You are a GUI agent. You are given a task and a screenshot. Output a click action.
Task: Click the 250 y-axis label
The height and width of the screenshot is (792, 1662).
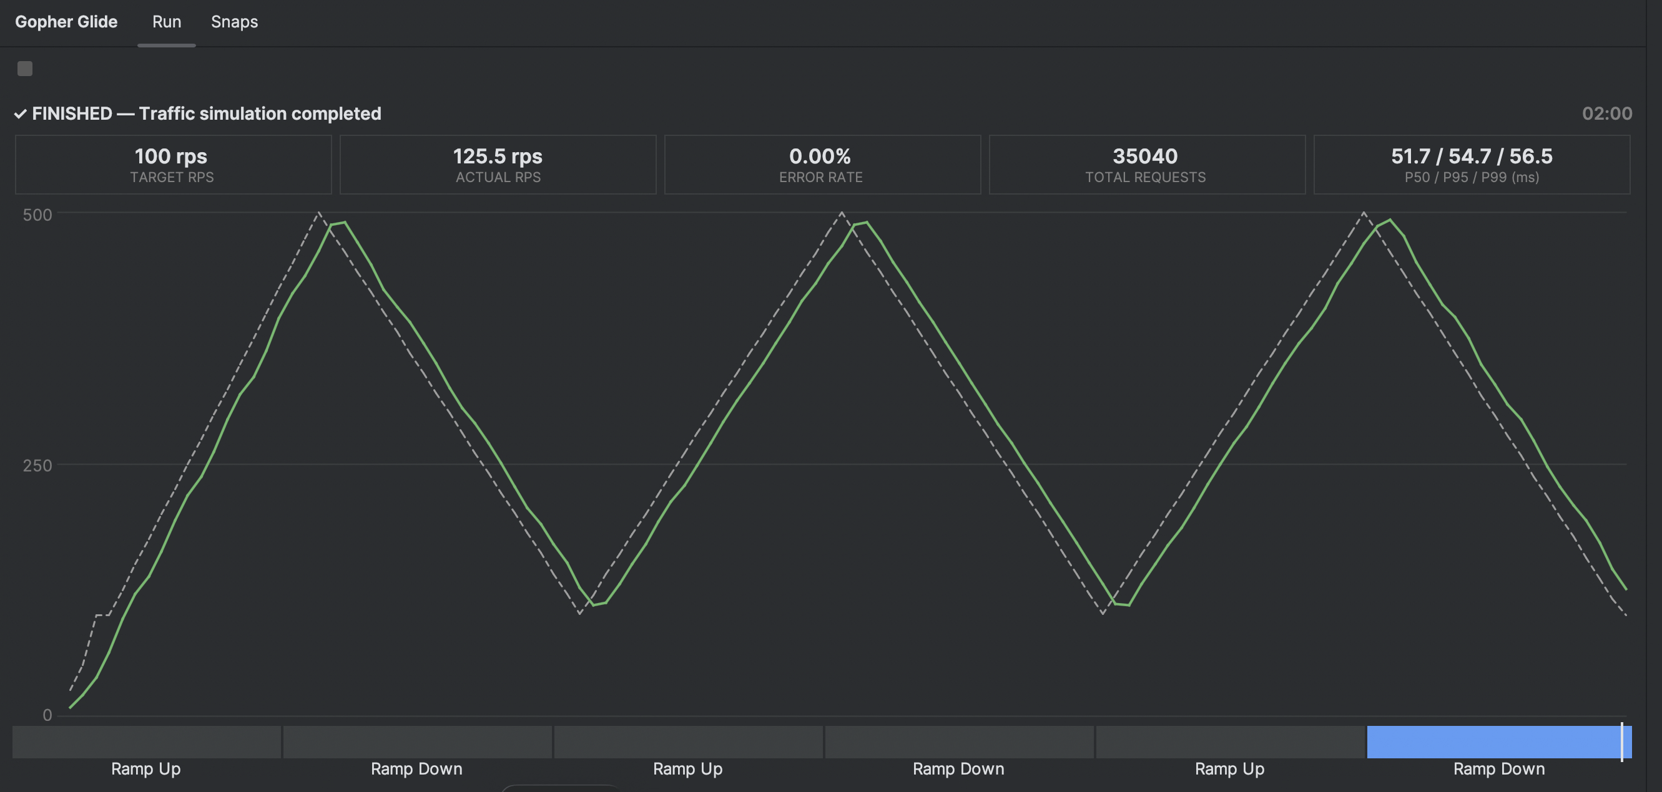tap(37, 465)
